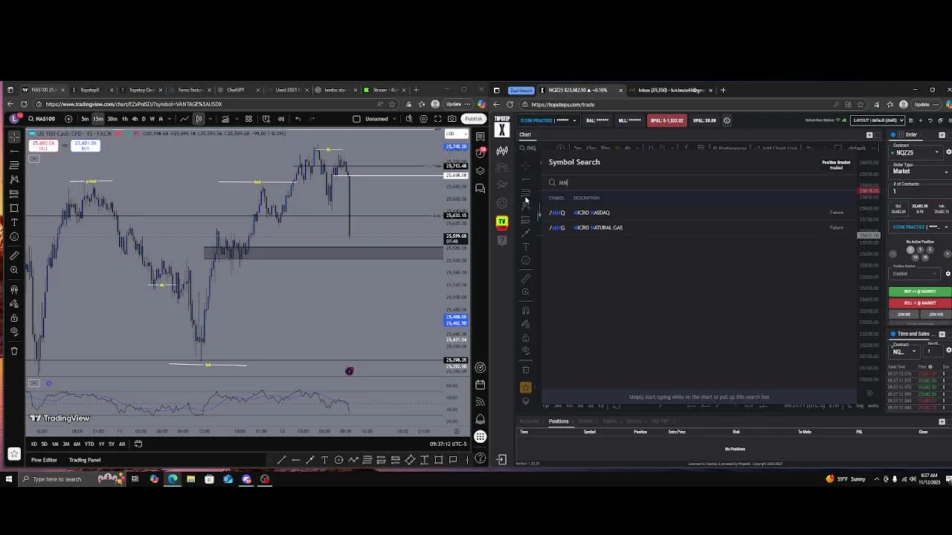Expand the Unnamed layout dropdown arrow
The height and width of the screenshot is (535, 952).
(395, 119)
